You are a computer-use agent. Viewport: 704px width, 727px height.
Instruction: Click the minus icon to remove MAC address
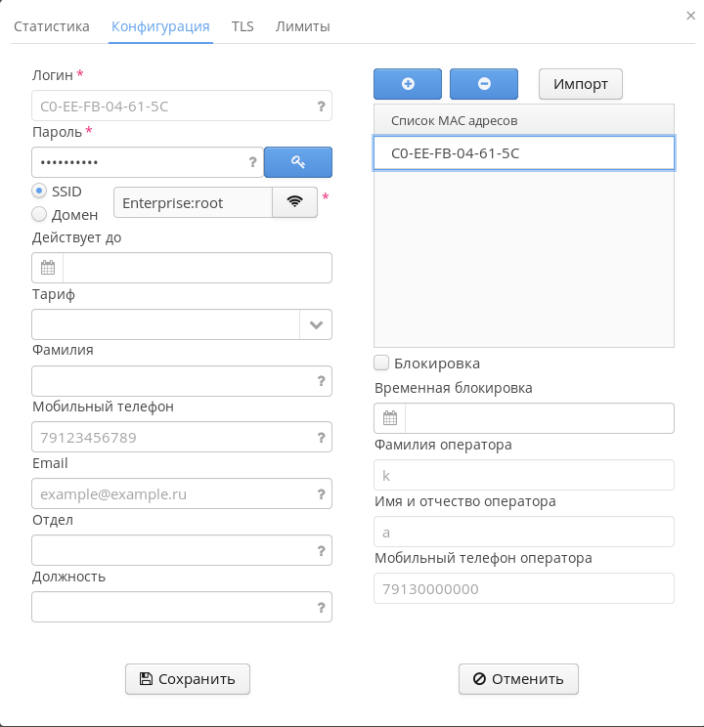(484, 84)
